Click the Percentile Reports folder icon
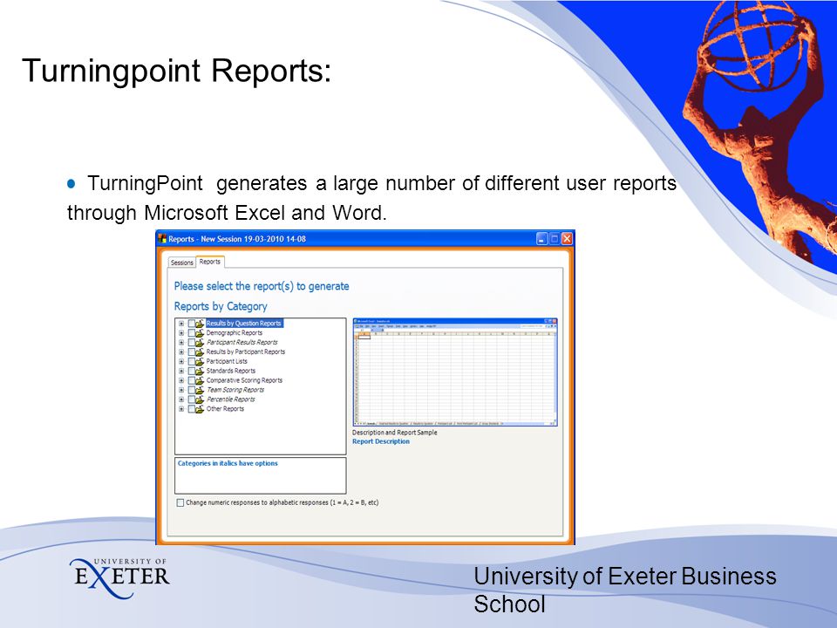837x628 pixels. [x=200, y=399]
